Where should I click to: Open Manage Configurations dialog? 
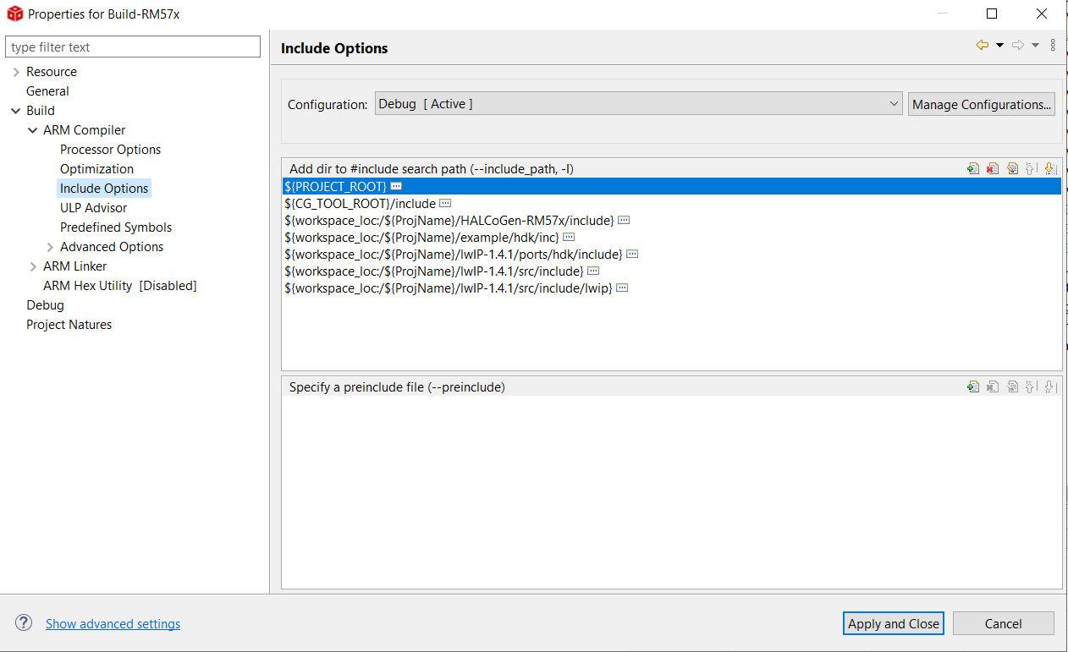[x=982, y=103]
